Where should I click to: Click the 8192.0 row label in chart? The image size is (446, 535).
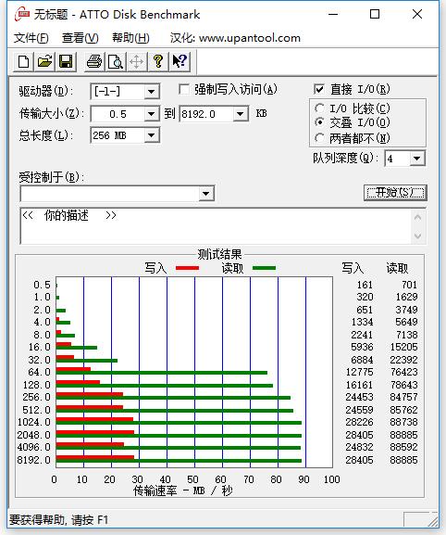33,460
